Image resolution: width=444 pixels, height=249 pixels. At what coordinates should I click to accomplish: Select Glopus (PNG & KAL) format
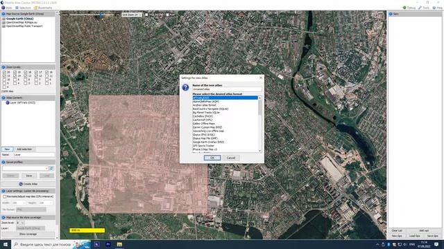tap(225, 135)
